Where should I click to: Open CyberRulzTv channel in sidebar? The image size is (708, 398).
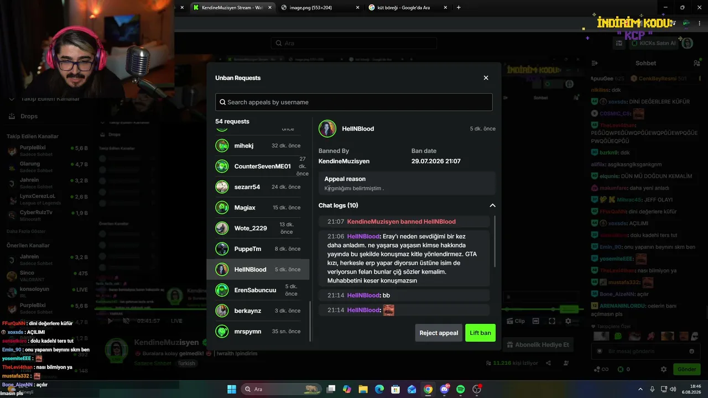[49, 216]
